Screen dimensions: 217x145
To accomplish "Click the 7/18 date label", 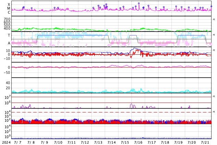I will pos(165,142).
